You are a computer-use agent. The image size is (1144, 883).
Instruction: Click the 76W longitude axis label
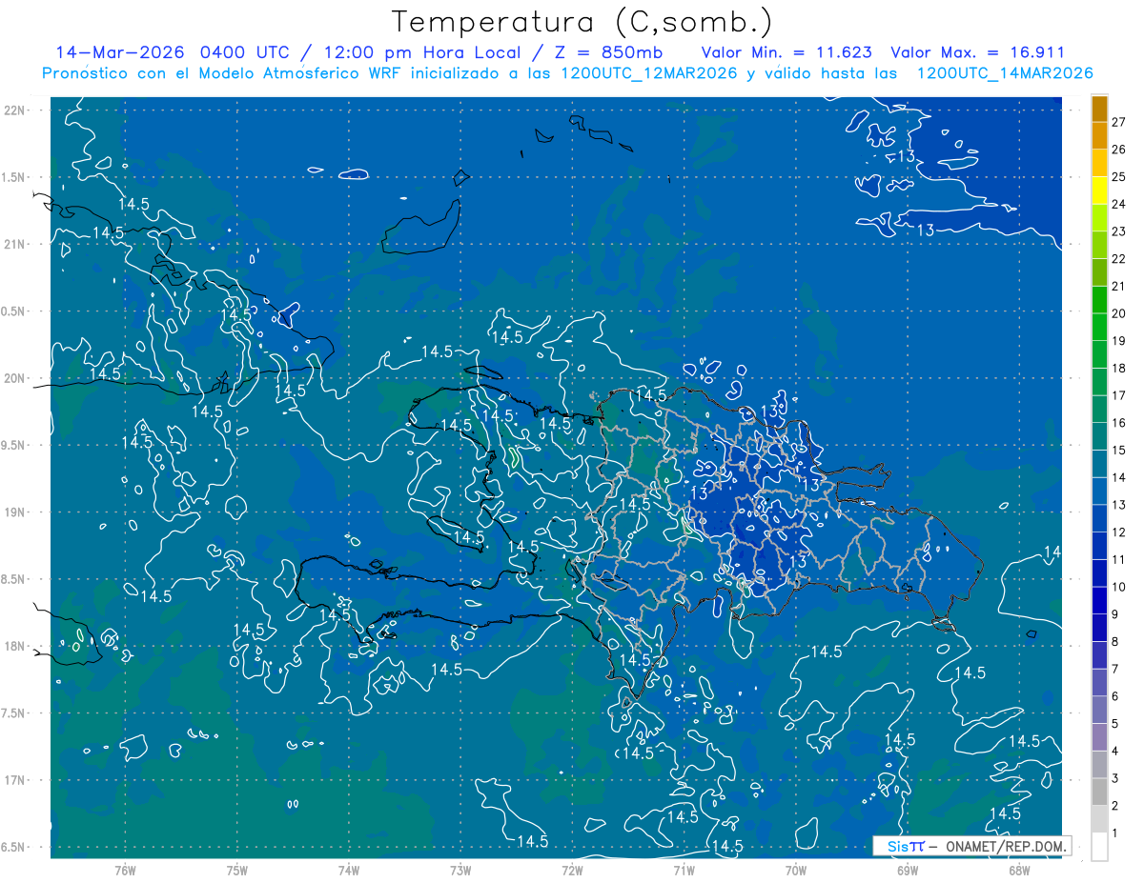click(125, 871)
